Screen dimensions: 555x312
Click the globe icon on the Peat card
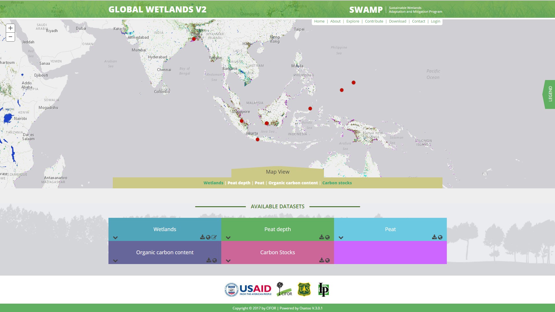[440, 237]
